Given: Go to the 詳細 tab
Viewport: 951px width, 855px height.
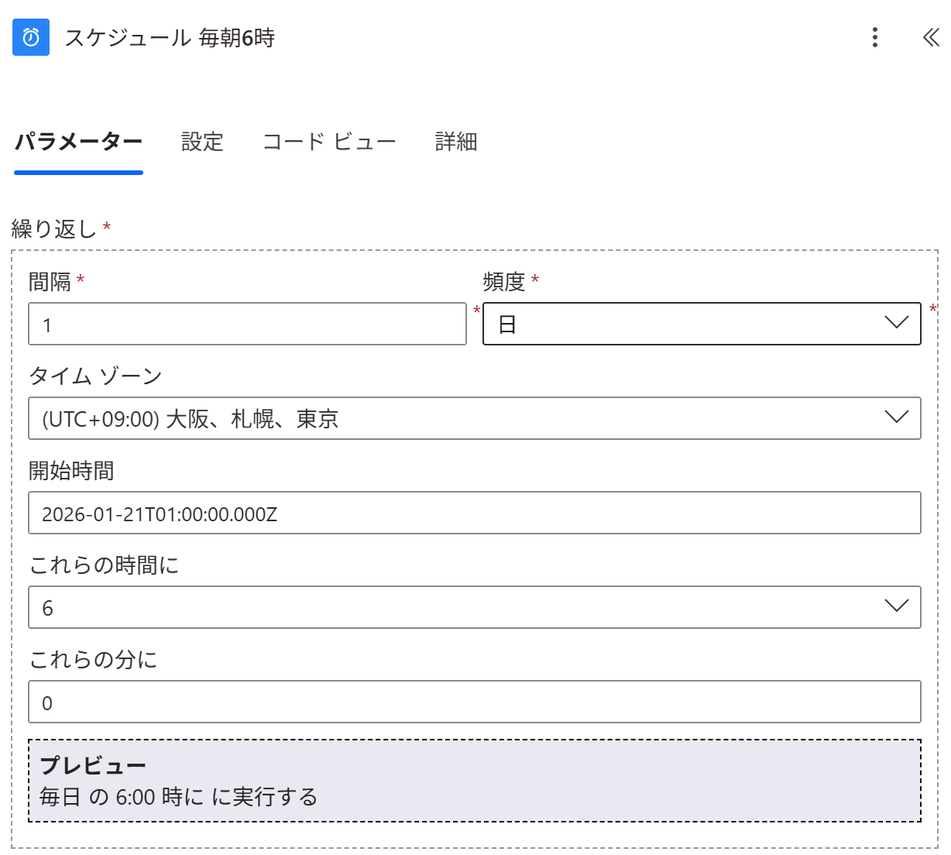Looking at the screenshot, I should [456, 142].
